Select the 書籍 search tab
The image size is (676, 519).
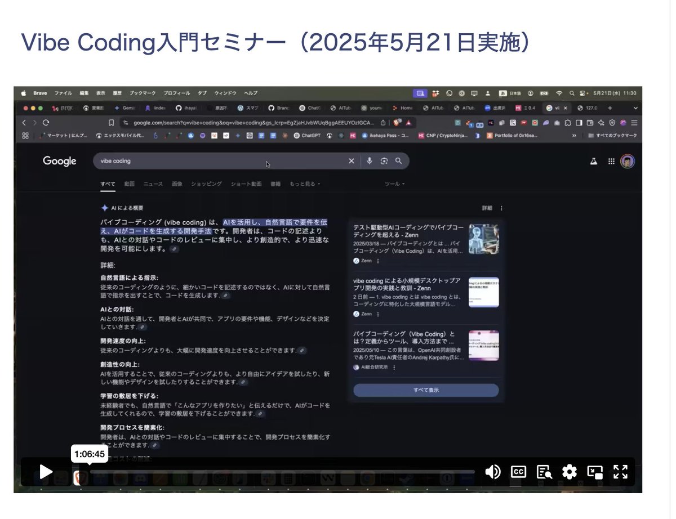(275, 184)
